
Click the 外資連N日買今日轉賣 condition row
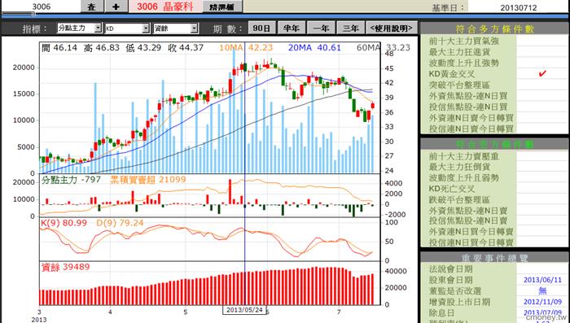click(x=495, y=231)
